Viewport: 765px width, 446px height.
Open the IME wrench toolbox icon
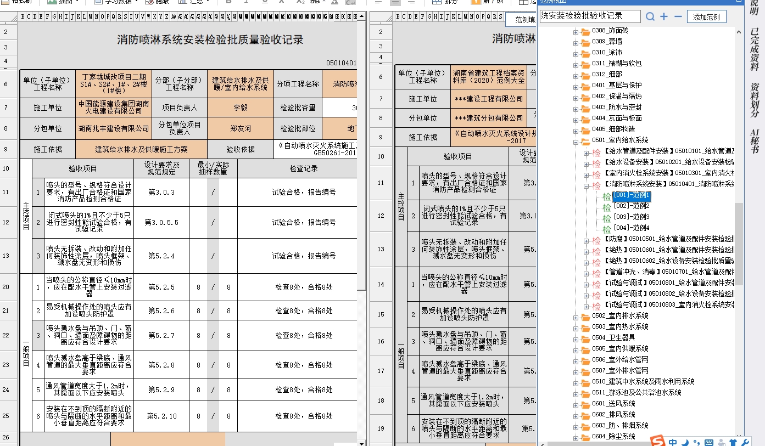(x=745, y=442)
